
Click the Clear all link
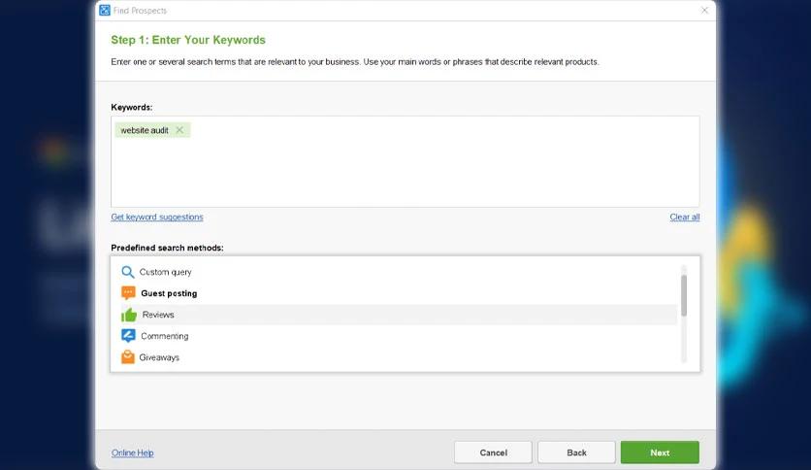(x=684, y=217)
